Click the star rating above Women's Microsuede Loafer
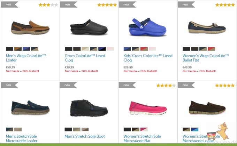Viewport: 237px width, 146px height. pos(225,85)
